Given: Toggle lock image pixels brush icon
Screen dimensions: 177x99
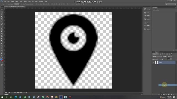Looking at the screenshot, I should point(158,59).
